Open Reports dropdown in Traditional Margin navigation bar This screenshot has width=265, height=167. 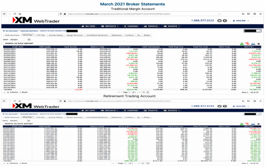[x=110, y=26]
